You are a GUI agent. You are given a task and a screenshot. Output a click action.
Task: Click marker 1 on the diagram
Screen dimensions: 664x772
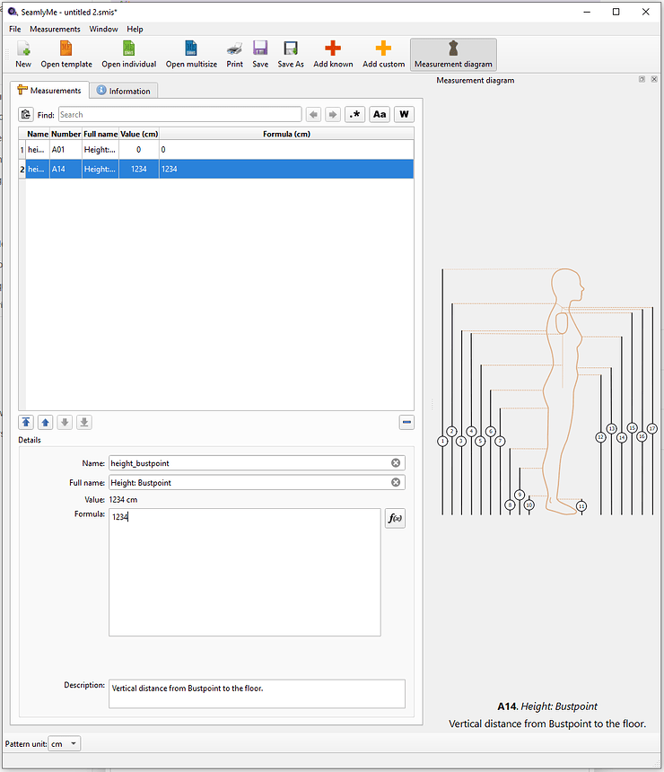(442, 441)
